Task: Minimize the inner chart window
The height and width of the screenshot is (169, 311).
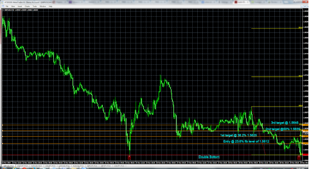Action: pos(303,7)
